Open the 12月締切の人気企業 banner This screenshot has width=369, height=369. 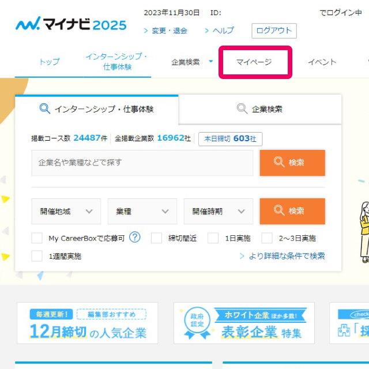click(x=87, y=323)
